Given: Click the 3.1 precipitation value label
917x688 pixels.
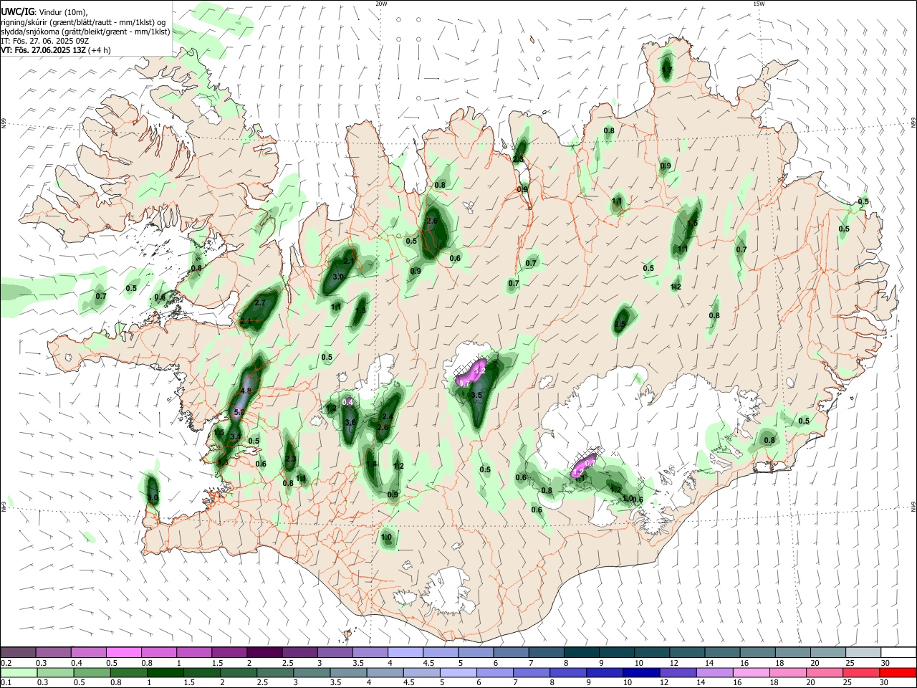Looking at the screenshot, I should pyautogui.click(x=236, y=436).
